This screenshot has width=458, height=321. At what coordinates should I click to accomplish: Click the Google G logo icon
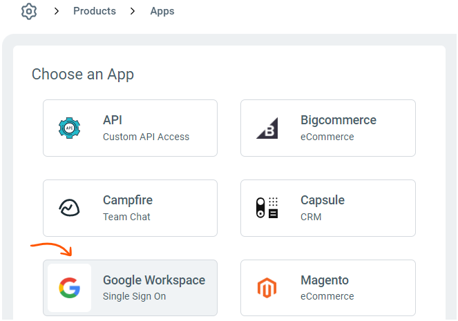tap(69, 288)
